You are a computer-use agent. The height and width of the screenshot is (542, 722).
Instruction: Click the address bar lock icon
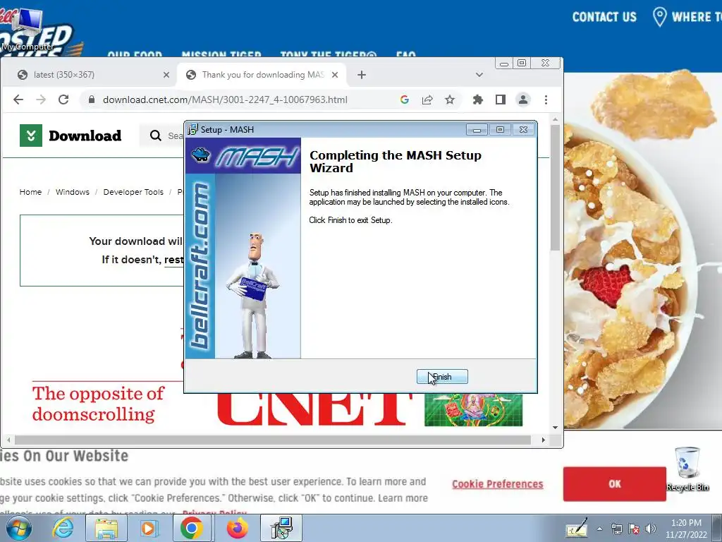[92, 100]
